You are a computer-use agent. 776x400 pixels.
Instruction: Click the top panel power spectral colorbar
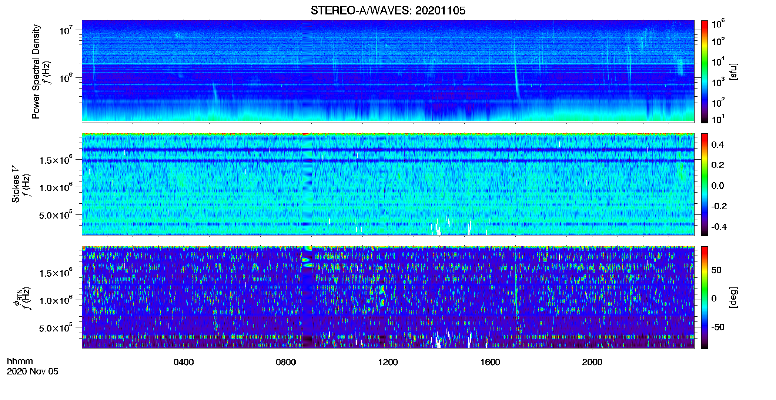click(x=705, y=71)
